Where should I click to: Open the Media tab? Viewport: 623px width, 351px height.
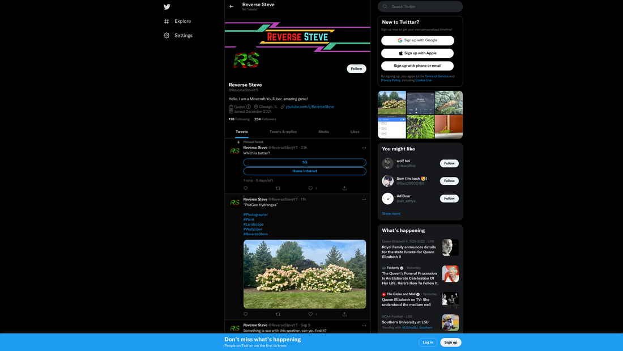[x=323, y=132]
